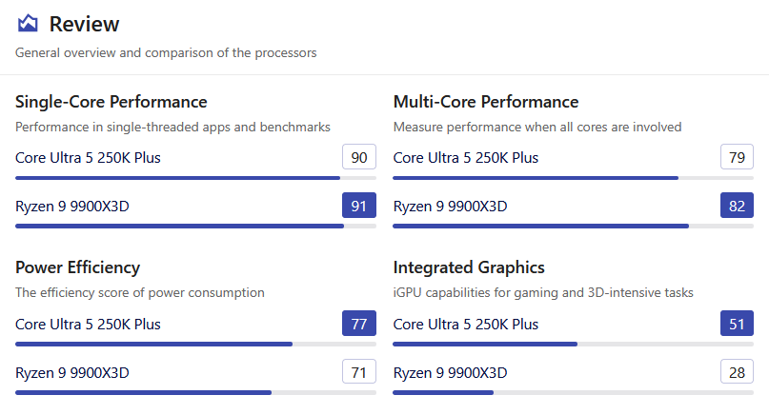The image size is (769, 415).
Task: Click Ryzen 9 9900X3D under Power Efficiency
Action: (72, 373)
